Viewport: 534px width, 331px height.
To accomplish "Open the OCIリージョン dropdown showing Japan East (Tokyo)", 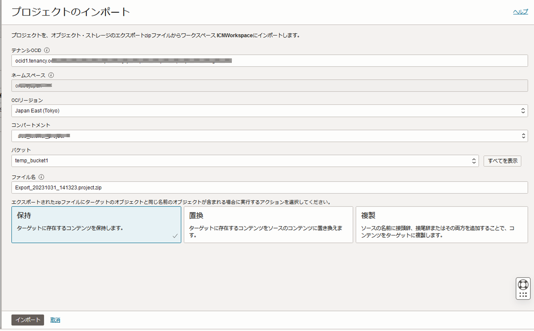I will pos(269,111).
